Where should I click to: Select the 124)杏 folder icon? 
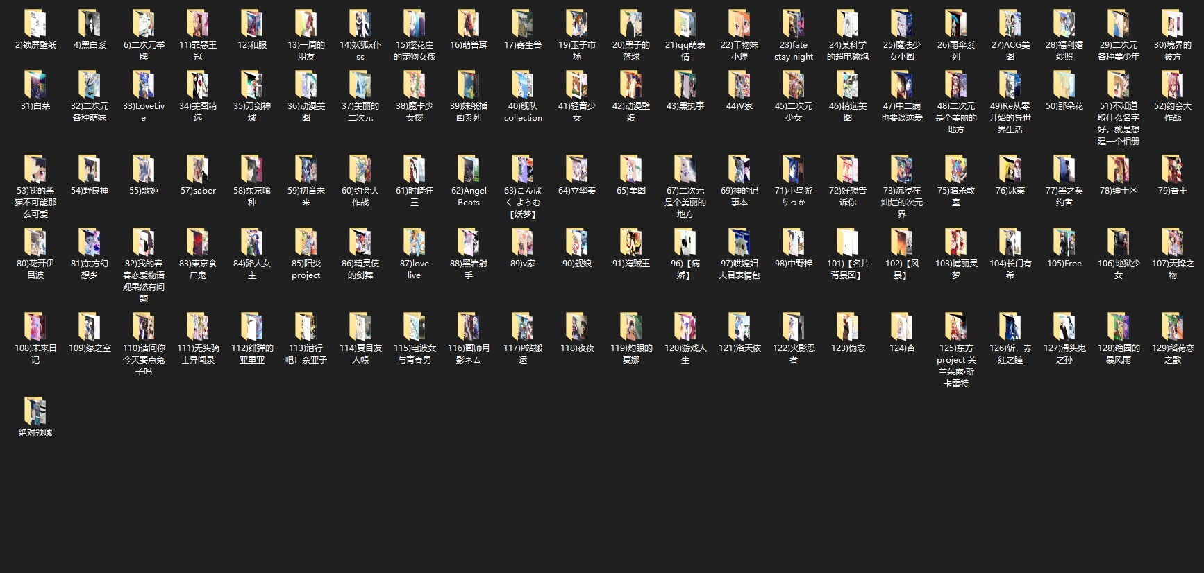[x=901, y=327]
